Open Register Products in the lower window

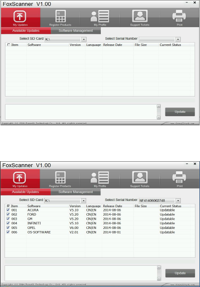tap(60, 179)
